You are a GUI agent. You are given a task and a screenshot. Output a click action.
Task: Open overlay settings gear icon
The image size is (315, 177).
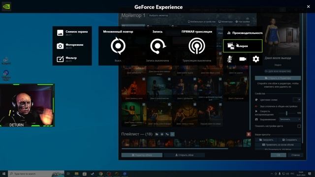[256, 59]
